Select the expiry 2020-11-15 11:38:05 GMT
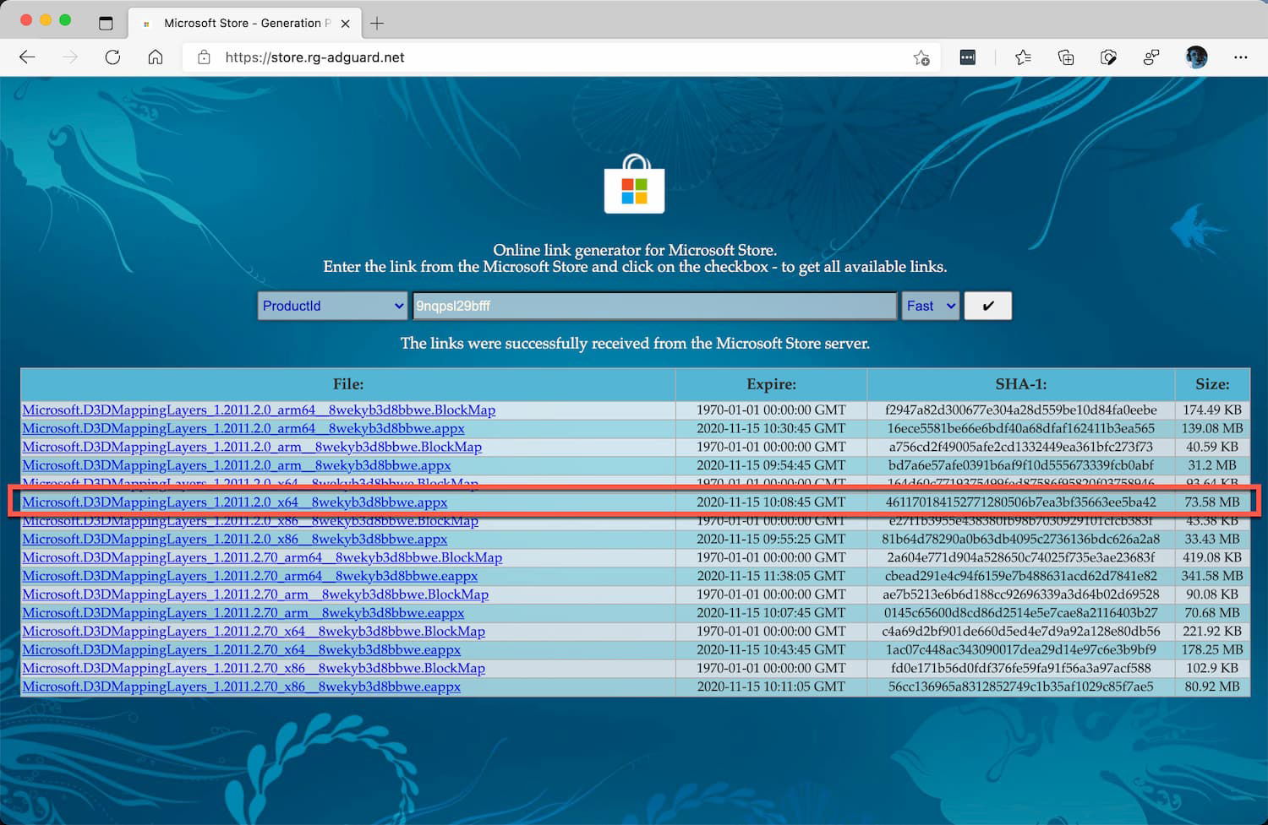The height and width of the screenshot is (825, 1268). (771, 576)
